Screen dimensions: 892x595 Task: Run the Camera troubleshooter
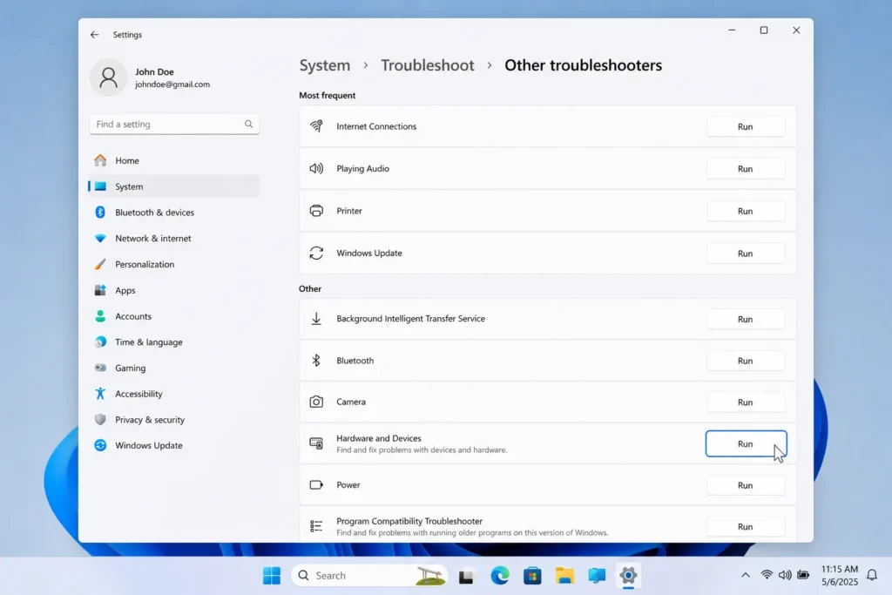pyautogui.click(x=746, y=402)
